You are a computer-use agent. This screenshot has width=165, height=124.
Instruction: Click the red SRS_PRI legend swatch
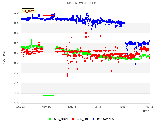73,119
